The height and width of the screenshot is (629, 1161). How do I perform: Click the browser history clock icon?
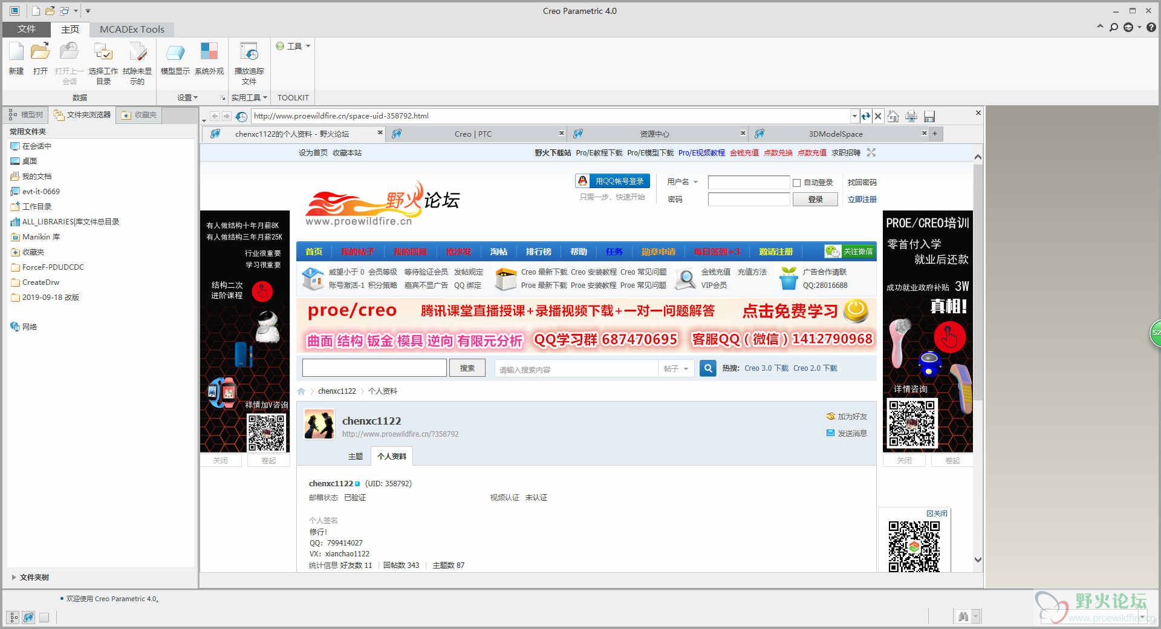pos(241,116)
